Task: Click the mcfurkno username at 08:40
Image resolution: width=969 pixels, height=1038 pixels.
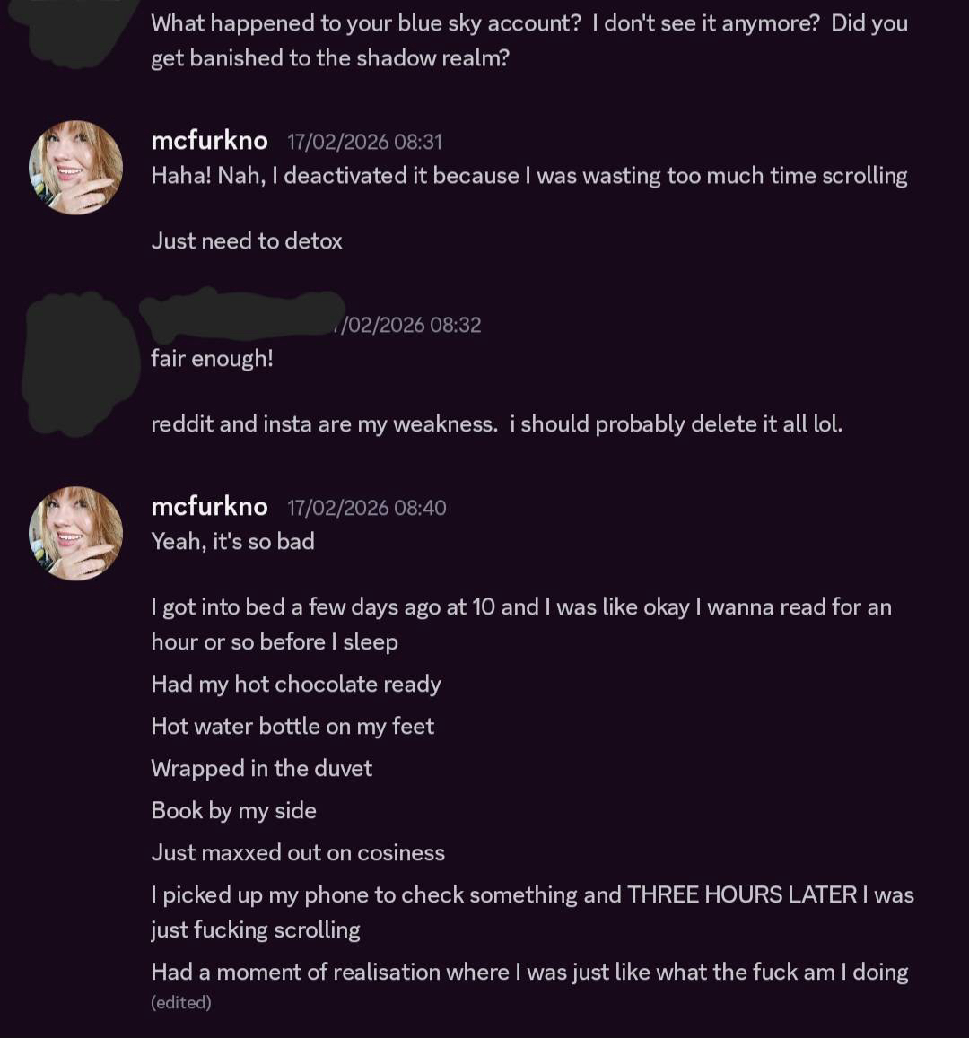Action: pos(209,507)
